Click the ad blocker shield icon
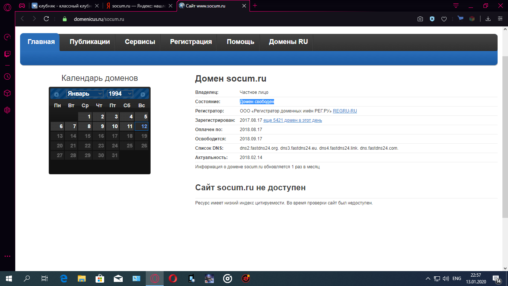This screenshot has width=508, height=286. click(x=432, y=19)
